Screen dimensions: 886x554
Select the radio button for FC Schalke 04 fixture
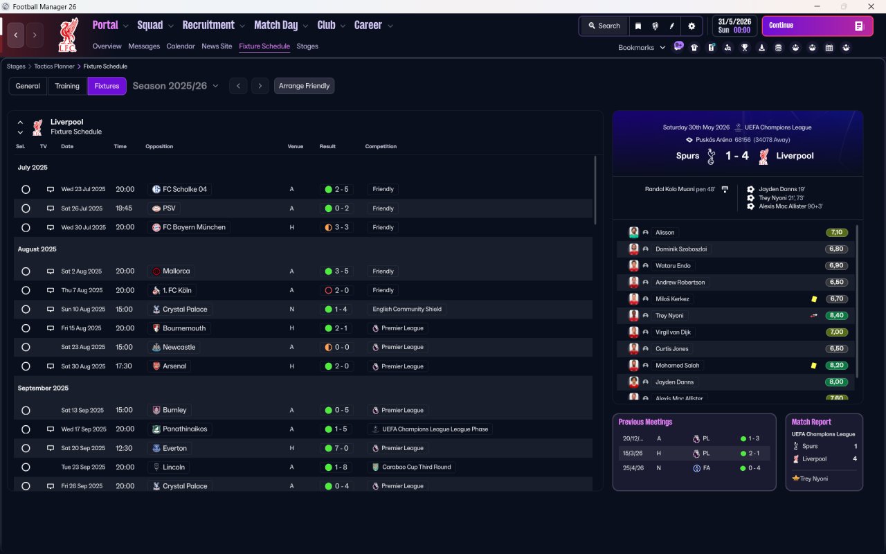(x=26, y=189)
